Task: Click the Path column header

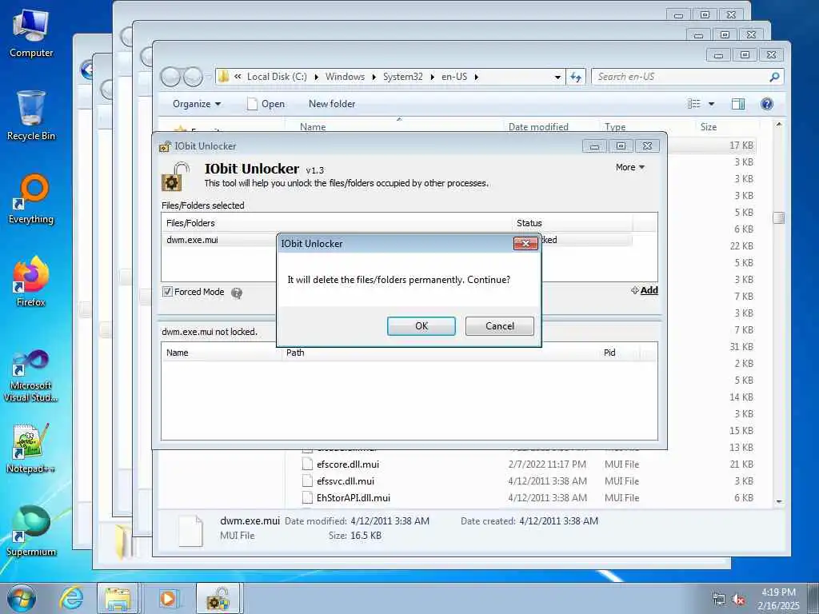Action: pos(440,353)
